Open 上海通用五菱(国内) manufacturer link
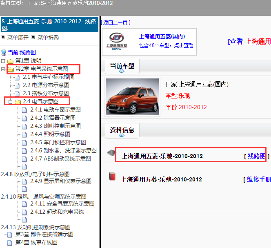 pos(162,36)
